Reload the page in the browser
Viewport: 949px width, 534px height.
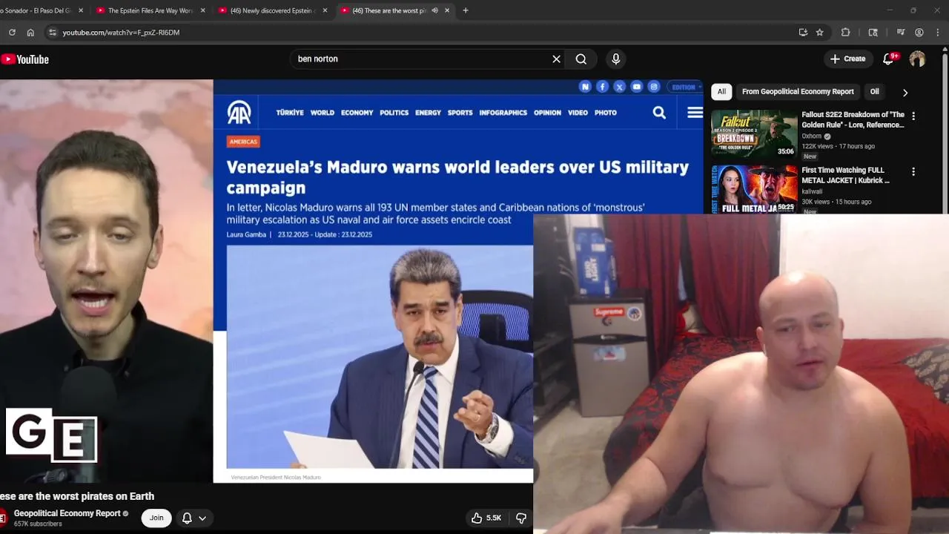click(12, 33)
